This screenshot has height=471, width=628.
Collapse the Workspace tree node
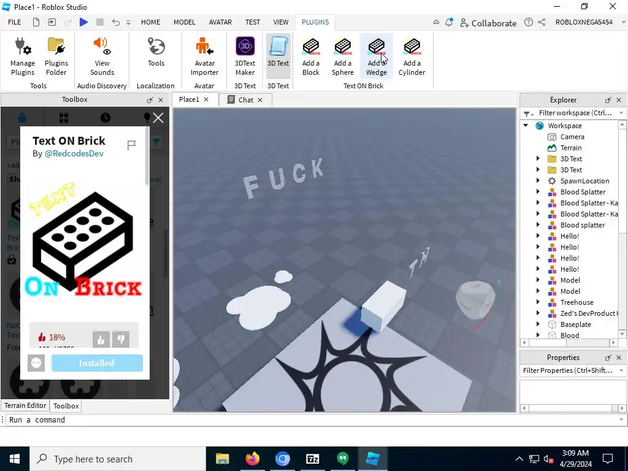coord(526,125)
